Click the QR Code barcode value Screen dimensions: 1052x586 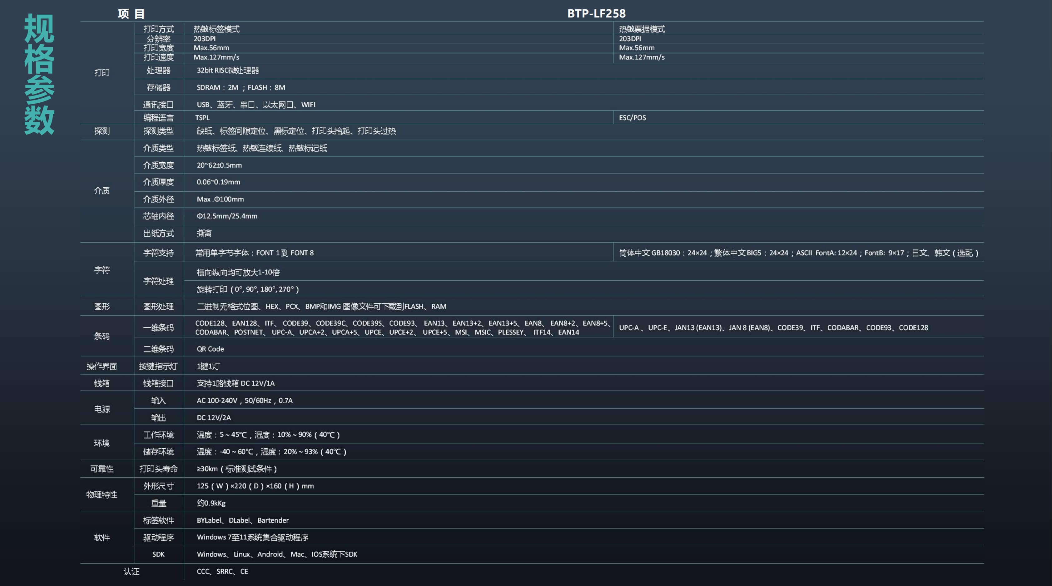point(210,349)
